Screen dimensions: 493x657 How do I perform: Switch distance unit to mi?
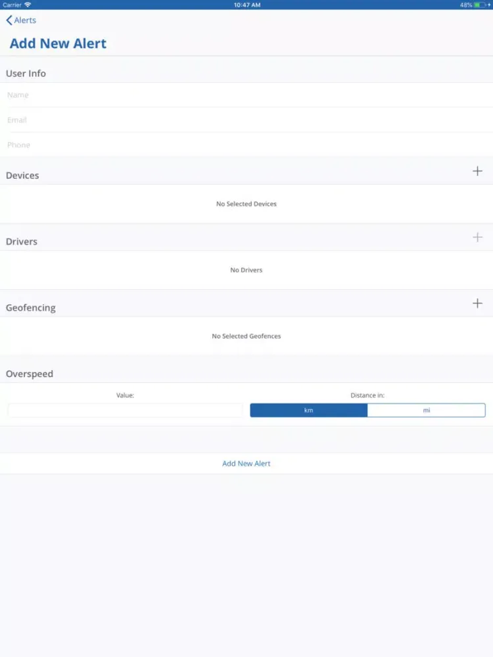pyautogui.click(x=427, y=410)
